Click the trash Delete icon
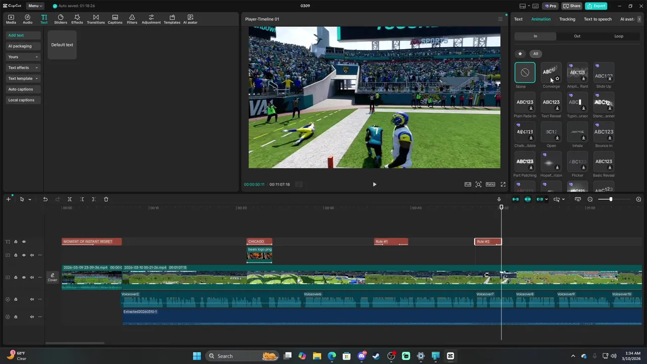 coord(106,199)
